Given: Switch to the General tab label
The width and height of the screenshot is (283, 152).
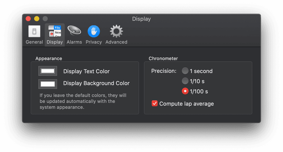Looking at the screenshot, I should 34,42.
